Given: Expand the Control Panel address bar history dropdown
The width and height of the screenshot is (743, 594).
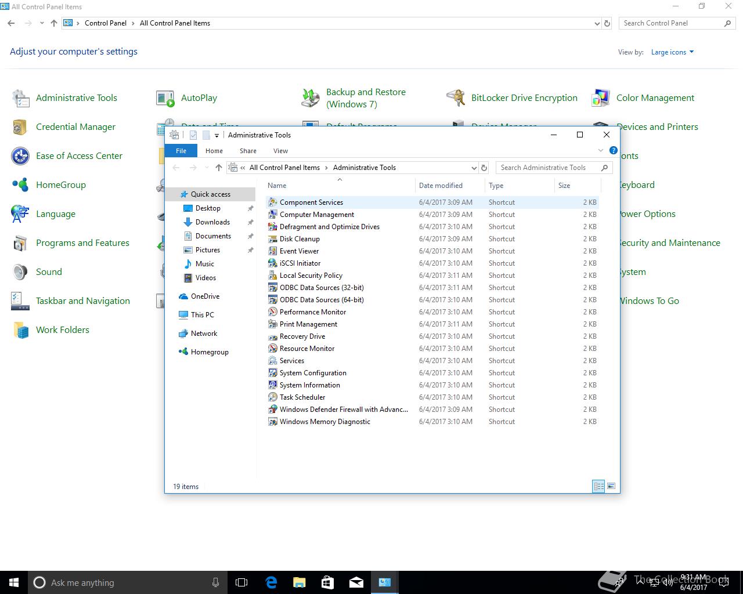Looking at the screenshot, I should (x=597, y=24).
